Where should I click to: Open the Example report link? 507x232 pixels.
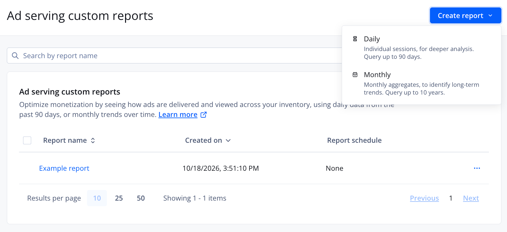(x=64, y=168)
